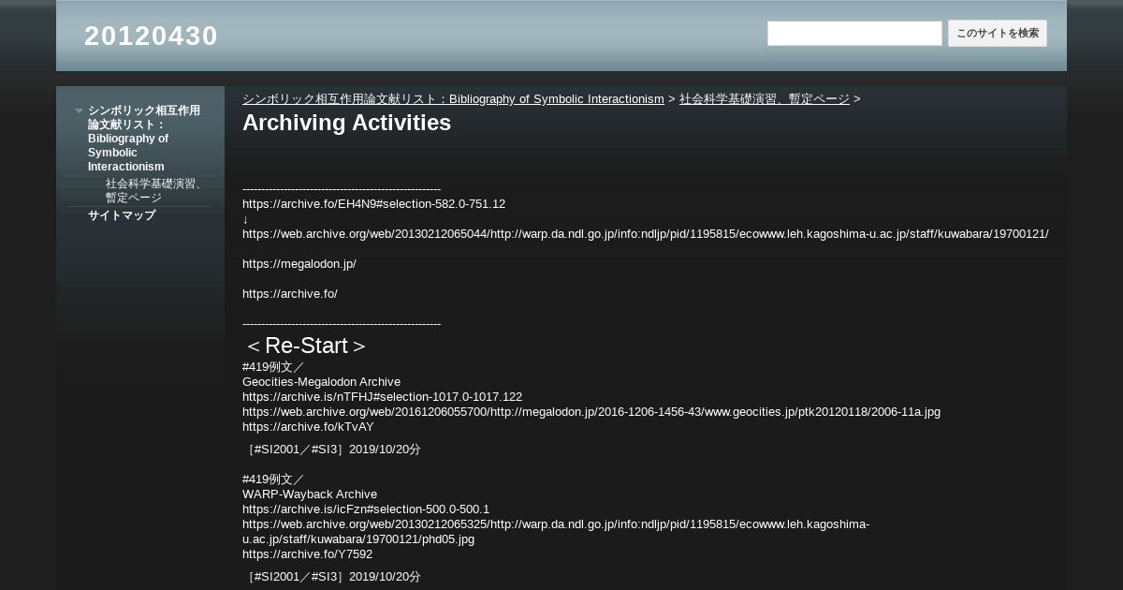The height and width of the screenshot is (590, 1123).
Task: Select text https://archive.is/icFzn#selection-500.0-500.1
Action: (366, 509)
